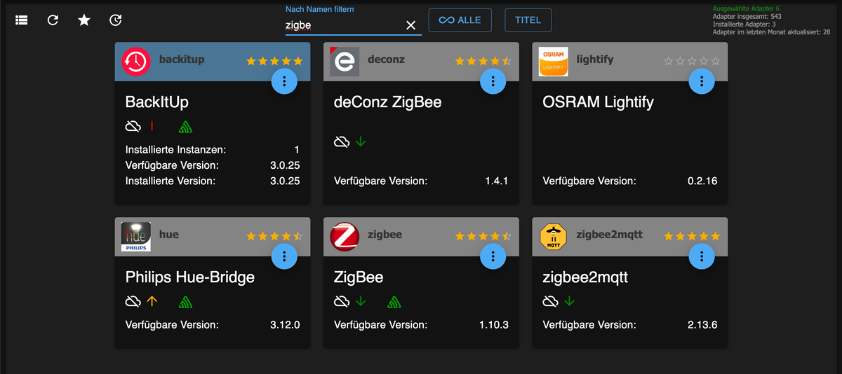
Task: Click the hue star rating
Action: pos(274,236)
